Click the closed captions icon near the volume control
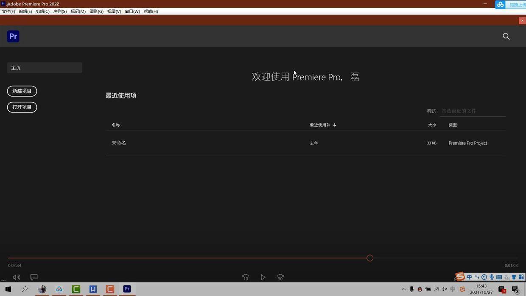 [x=34, y=277]
